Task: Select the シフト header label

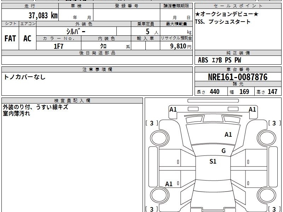Action: [11, 24]
